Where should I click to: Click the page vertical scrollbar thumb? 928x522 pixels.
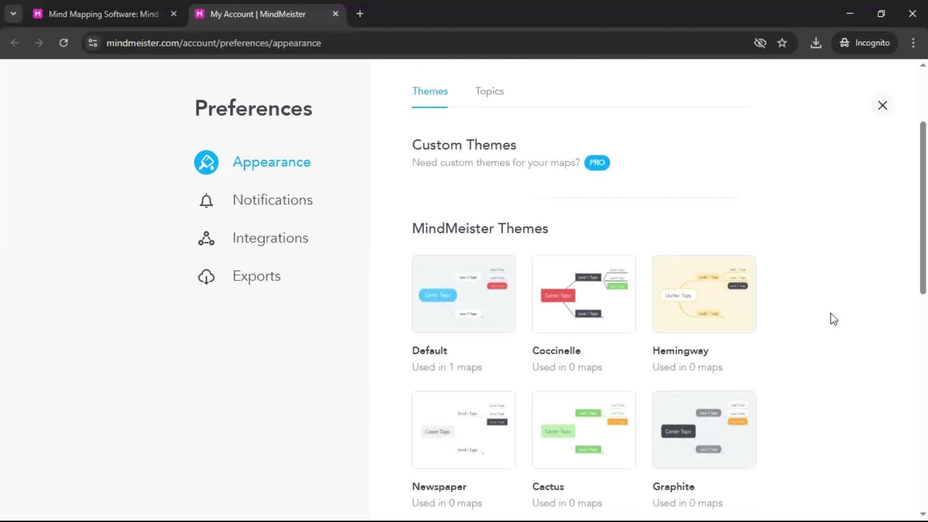click(x=923, y=208)
